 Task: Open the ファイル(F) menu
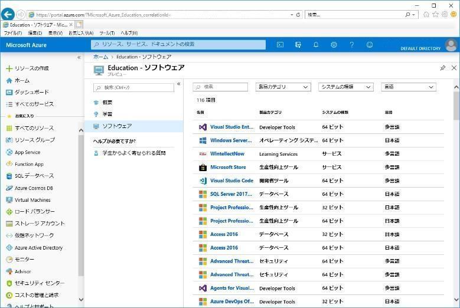(x=13, y=33)
